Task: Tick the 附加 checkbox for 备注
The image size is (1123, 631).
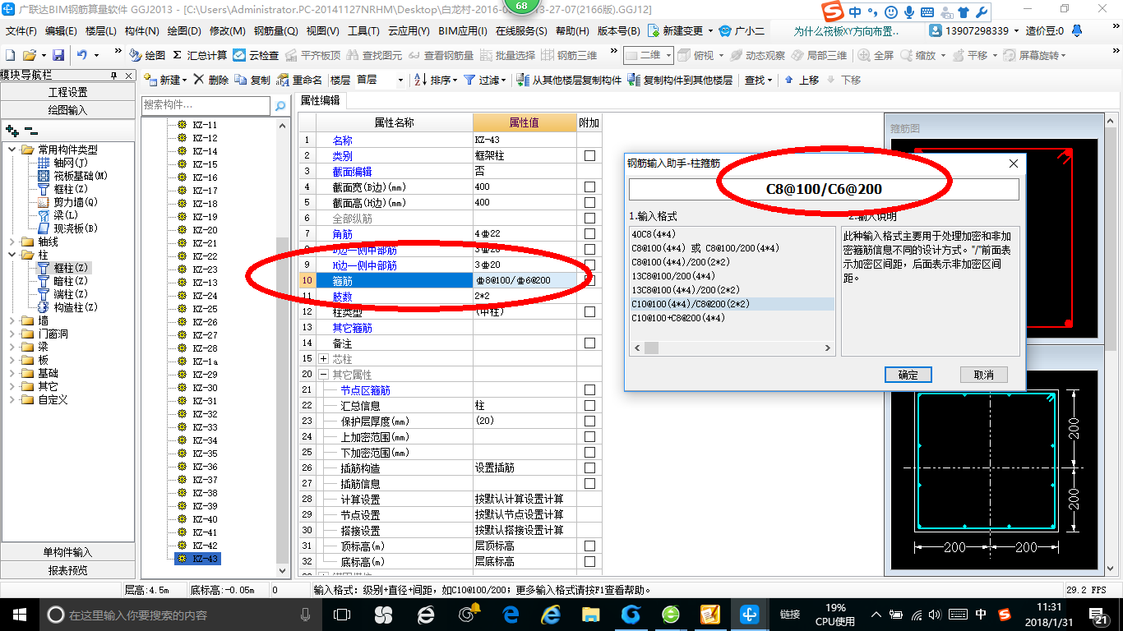Action: (x=589, y=343)
